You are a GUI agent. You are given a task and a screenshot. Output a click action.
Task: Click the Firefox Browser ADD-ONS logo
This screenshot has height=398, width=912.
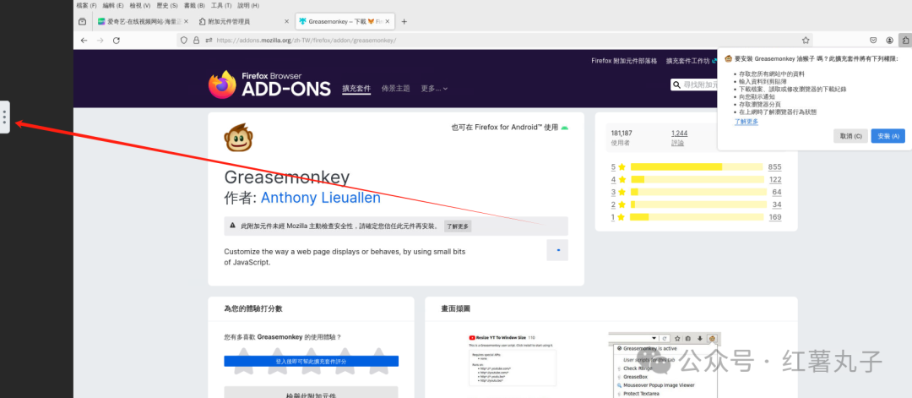(x=269, y=85)
